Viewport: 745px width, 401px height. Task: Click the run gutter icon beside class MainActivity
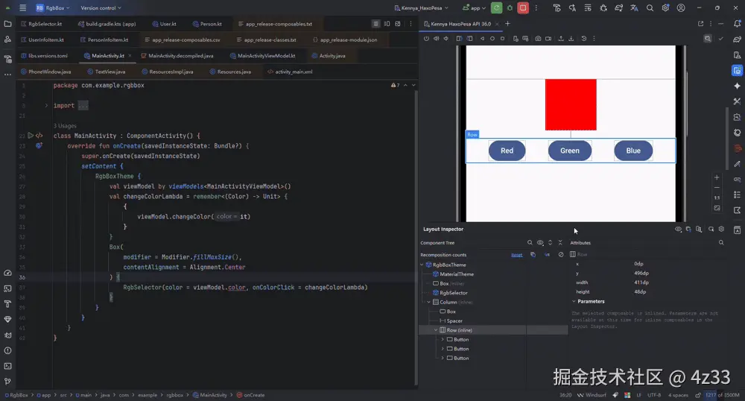click(x=31, y=136)
